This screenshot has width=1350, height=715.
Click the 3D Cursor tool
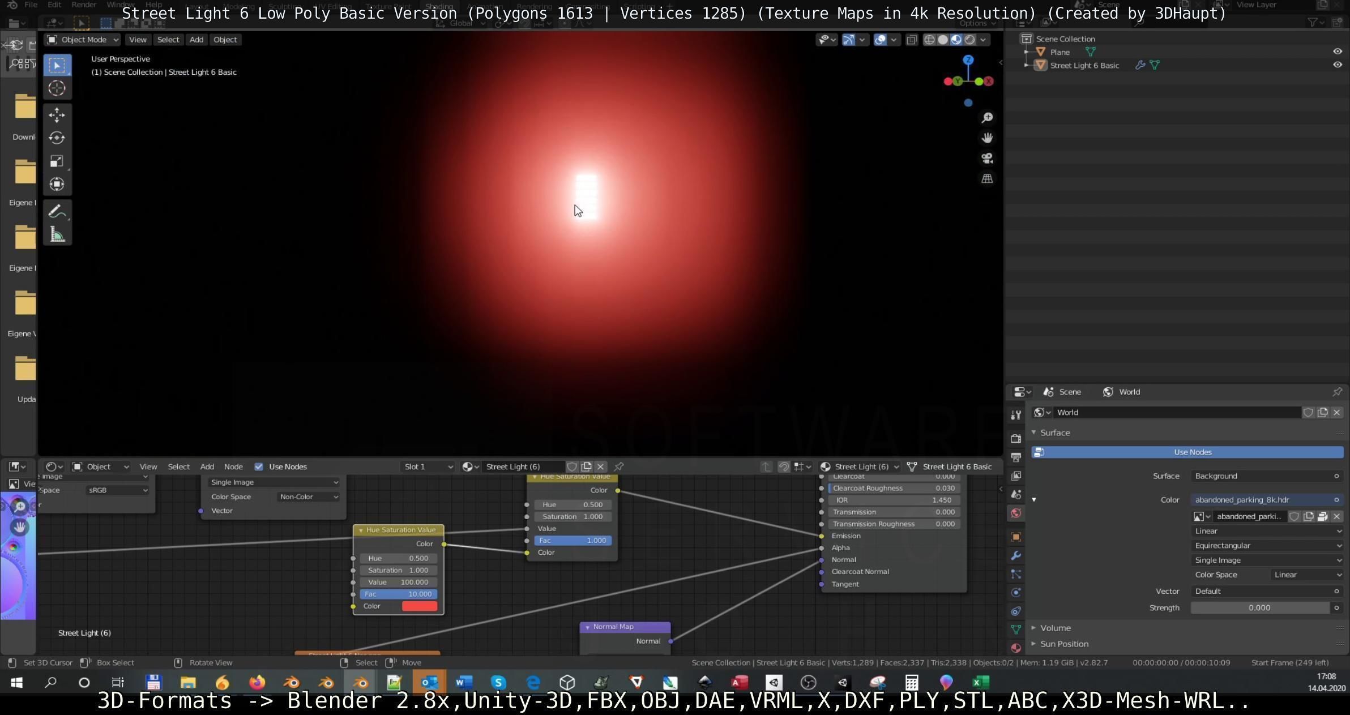coord(57,88)
